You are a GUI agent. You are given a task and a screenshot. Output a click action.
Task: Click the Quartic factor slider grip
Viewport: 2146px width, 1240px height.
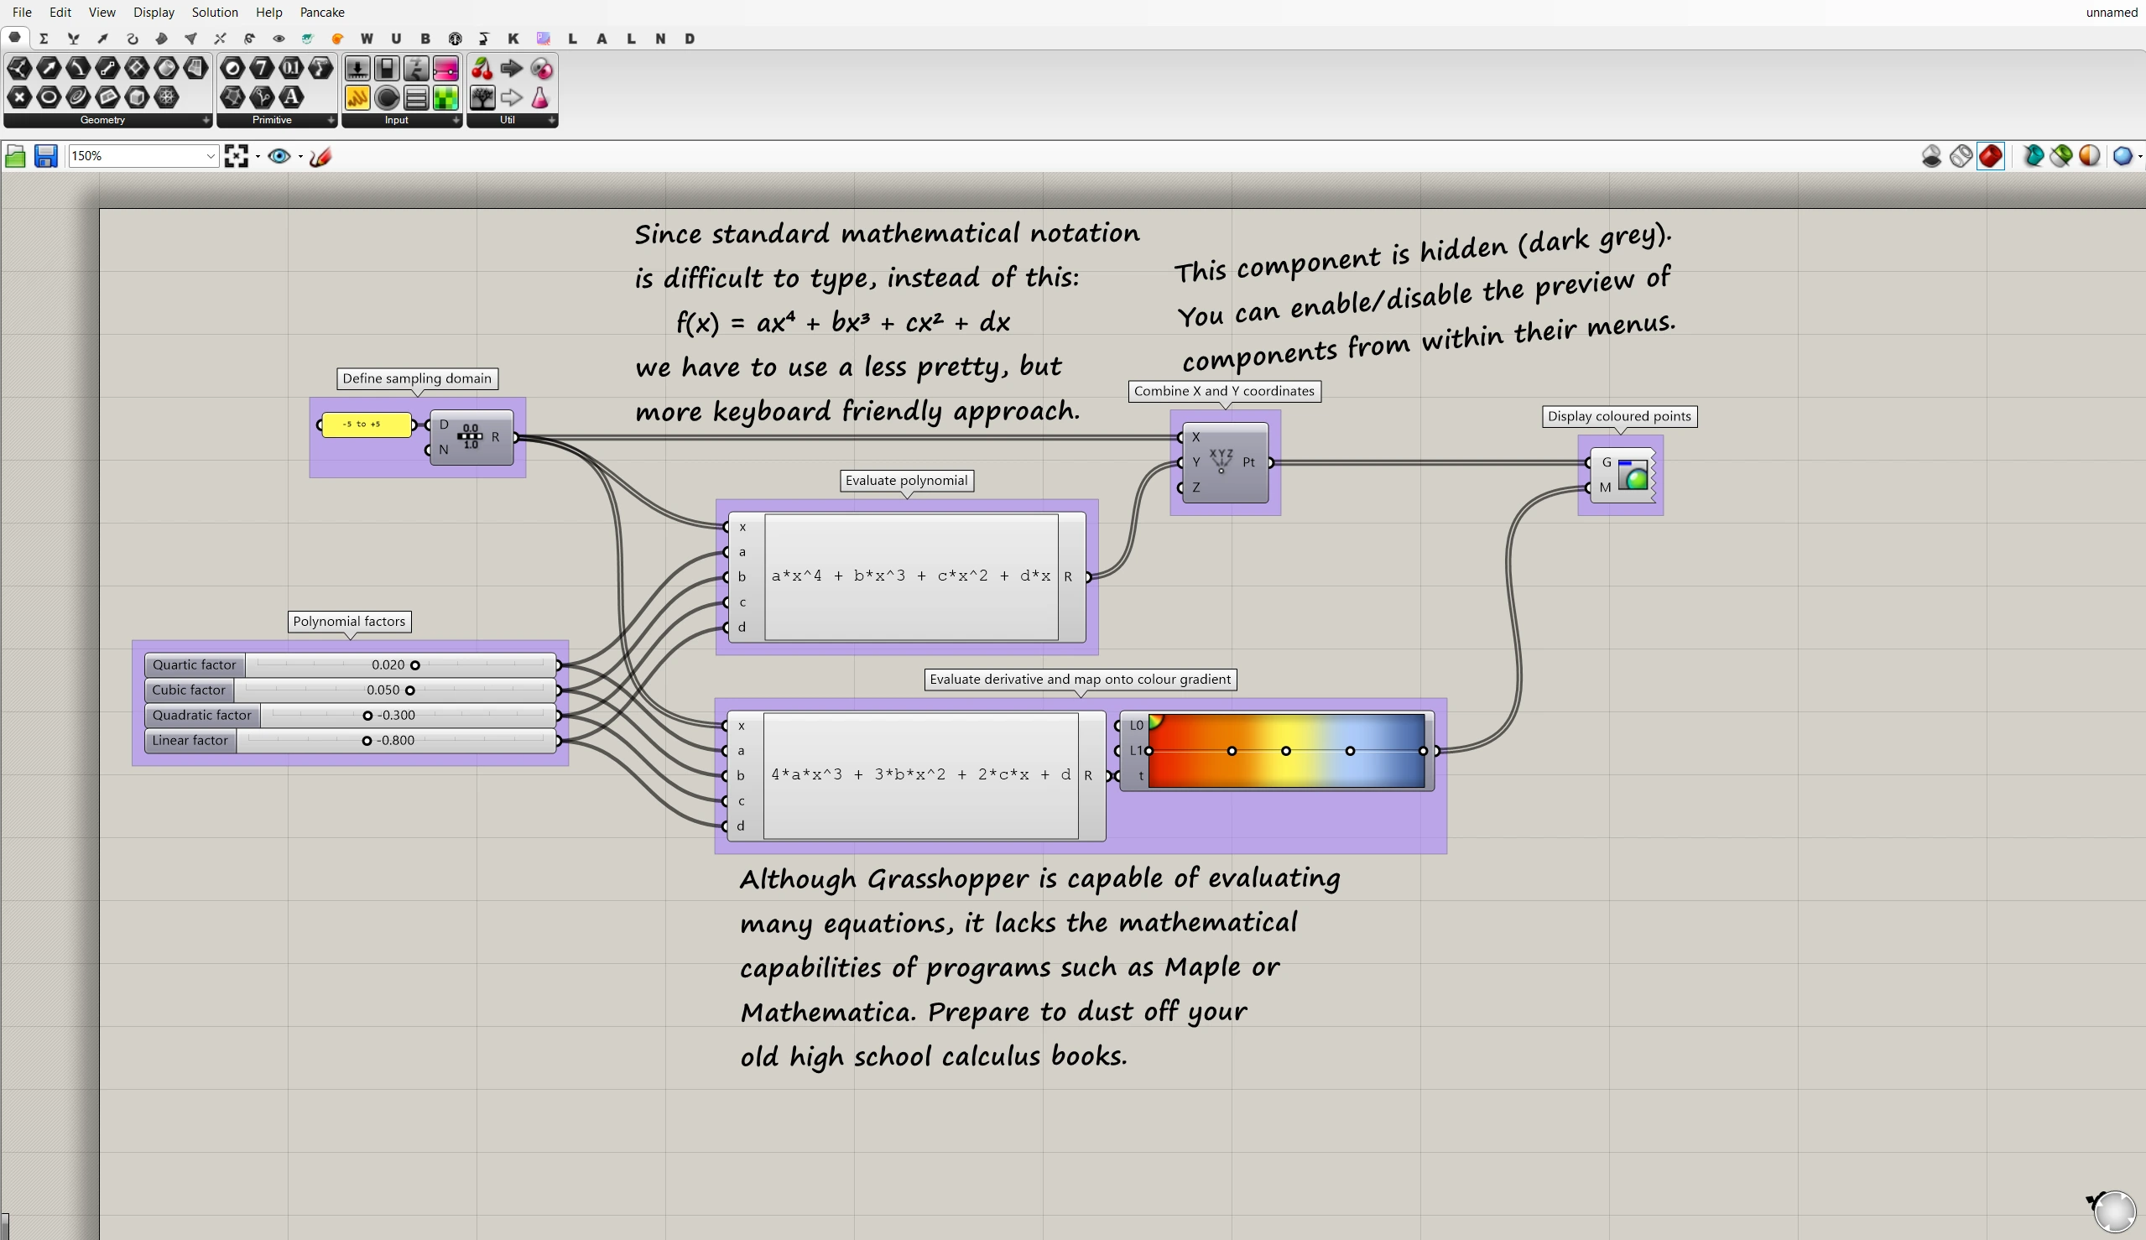[415, 665]
